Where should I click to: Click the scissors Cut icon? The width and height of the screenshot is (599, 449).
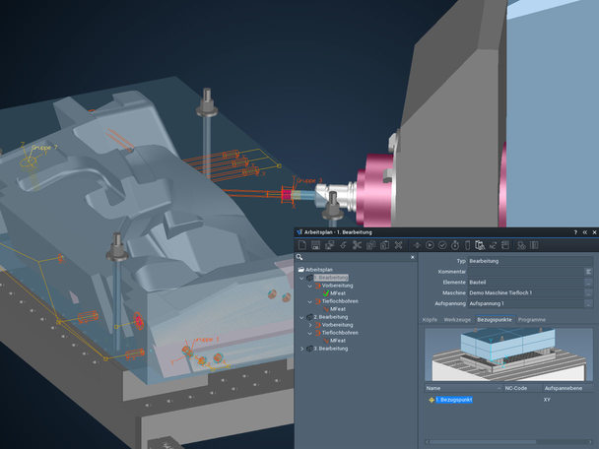click(x=358, y=245)
